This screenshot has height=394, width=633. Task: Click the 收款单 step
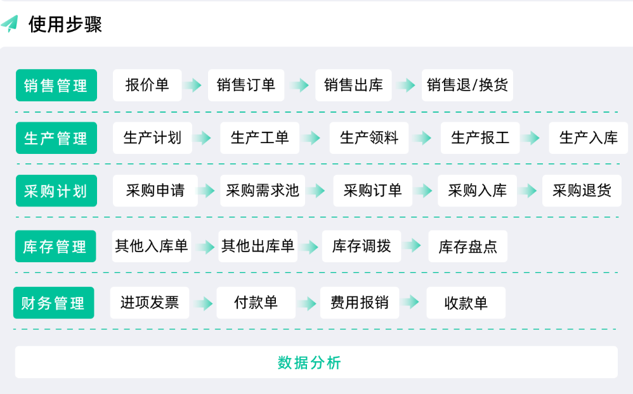point(466,303)
